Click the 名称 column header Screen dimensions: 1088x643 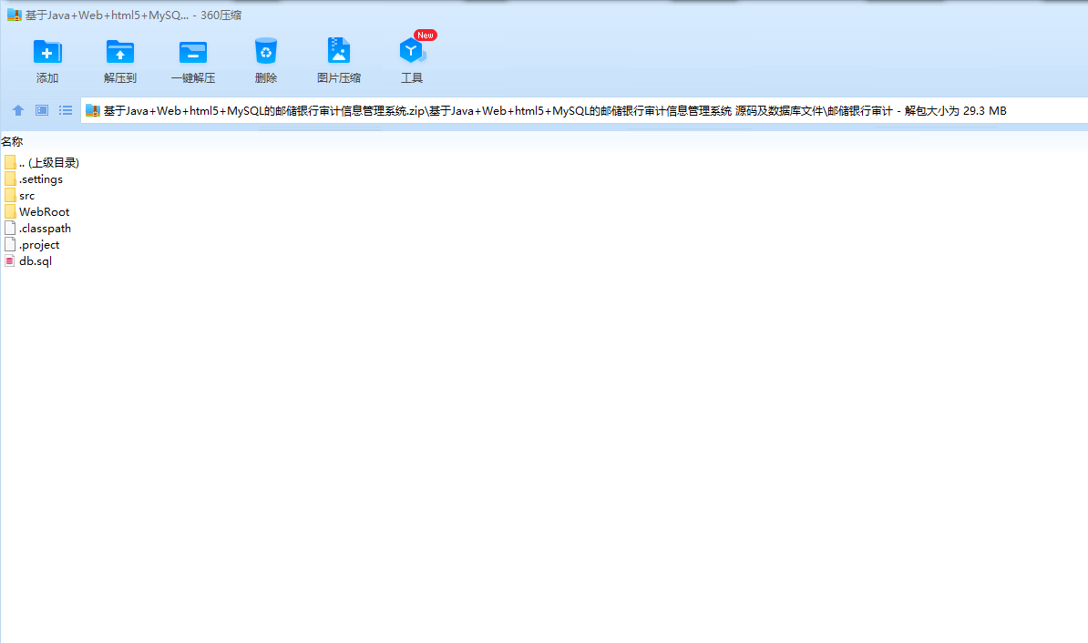12,141
